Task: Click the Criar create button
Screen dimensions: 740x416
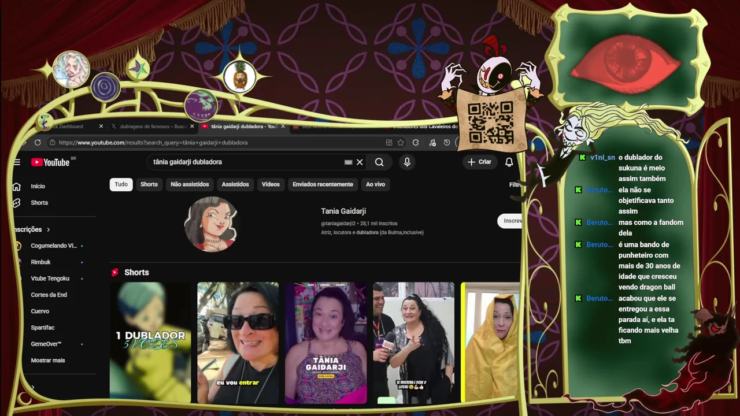Action: (x=479, y=162)
